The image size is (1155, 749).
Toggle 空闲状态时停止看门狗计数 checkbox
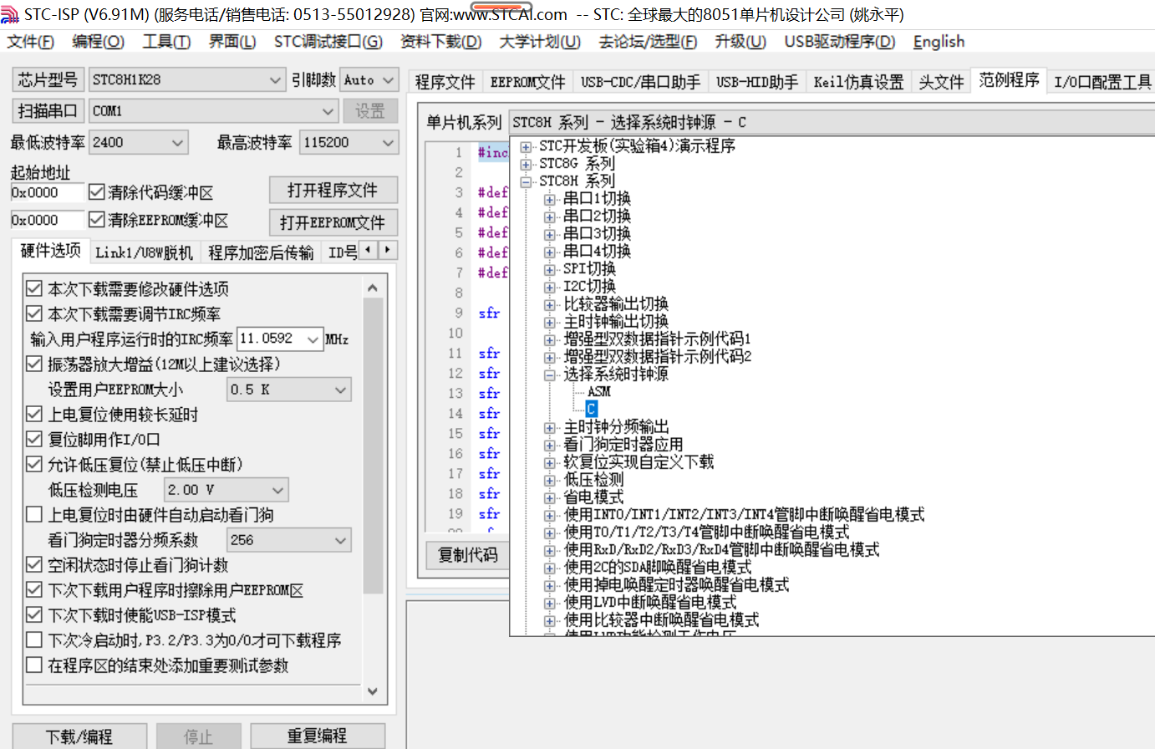34,565
